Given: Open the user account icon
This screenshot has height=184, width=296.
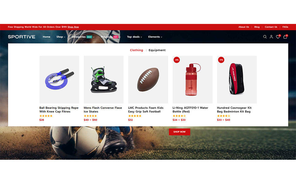Looking at the screenshot, I should pyautogui.click(x=271, y=37).
